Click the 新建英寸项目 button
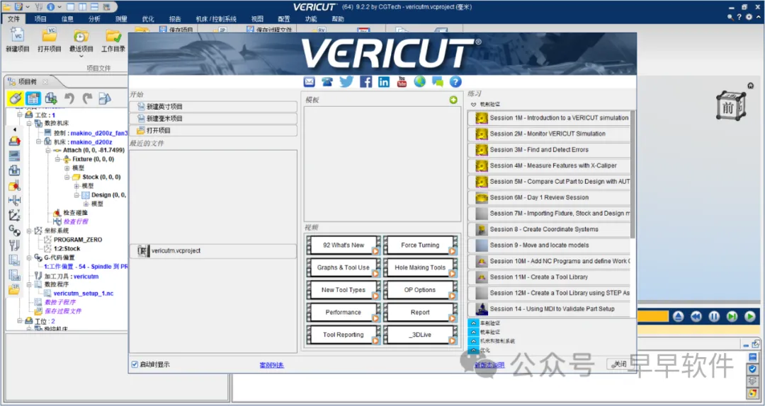Image resolution: width=765 pixels, height=406 pixels. (x=213, y=107)
